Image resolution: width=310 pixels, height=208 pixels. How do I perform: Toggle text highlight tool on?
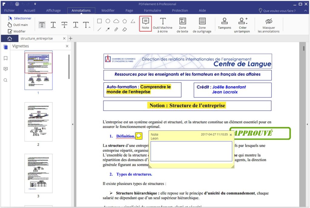tap(41, 25)
